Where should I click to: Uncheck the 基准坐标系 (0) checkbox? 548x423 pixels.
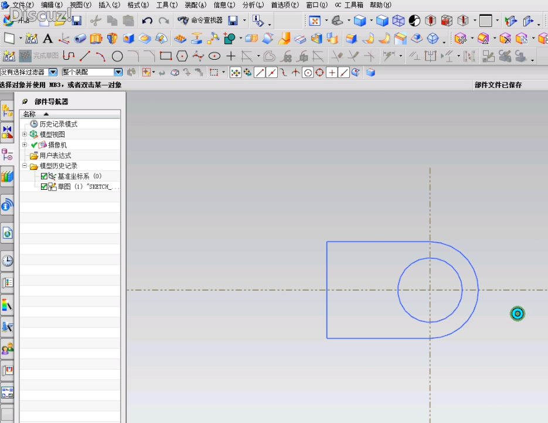click(x=44, y=176)
